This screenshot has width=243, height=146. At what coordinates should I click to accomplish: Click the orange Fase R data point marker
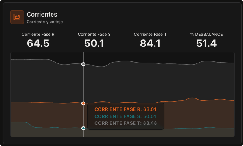tap(83, 103)
